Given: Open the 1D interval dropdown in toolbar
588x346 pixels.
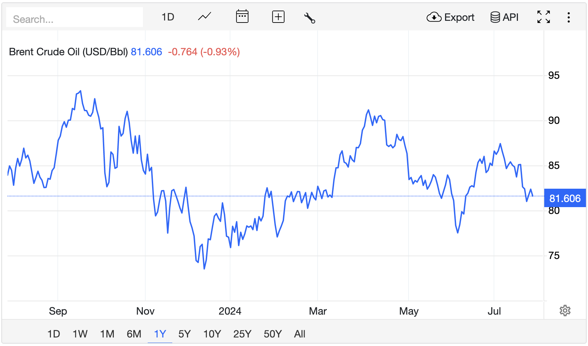Looking at the screenshot, I should click(x=168, y=17).
